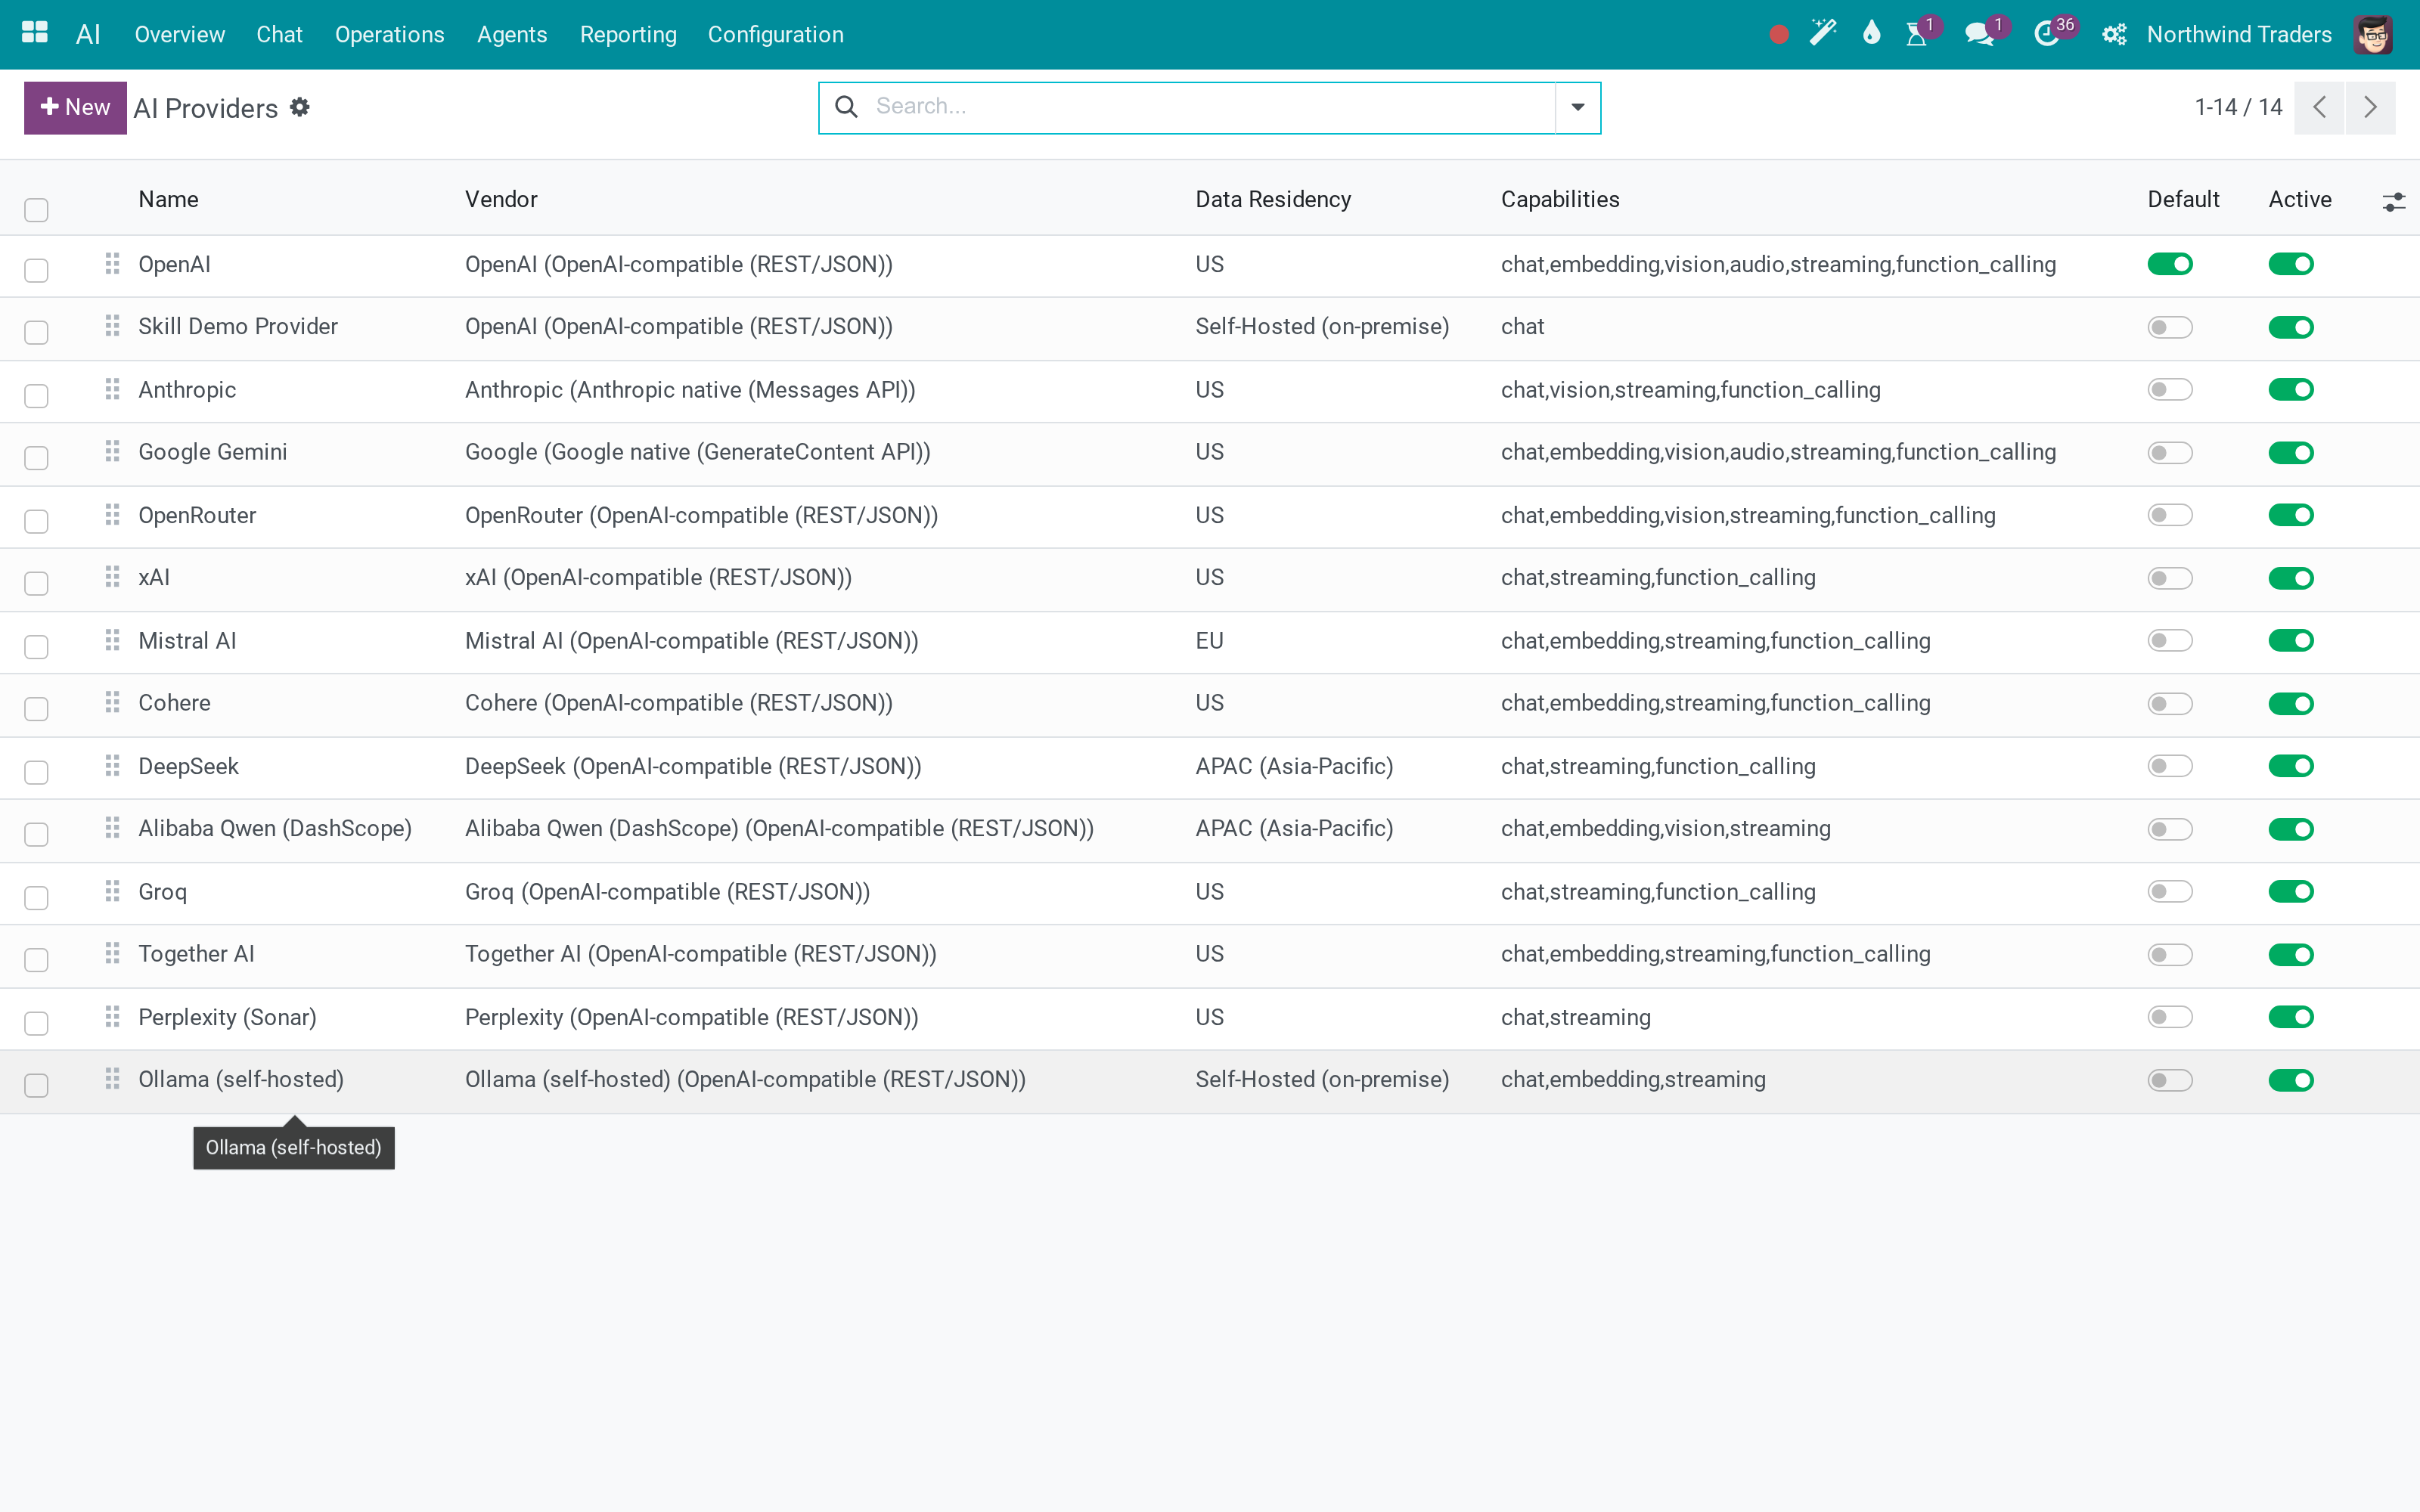2420x1512 pixels.
Task: Open the Together AI provider record
Action: pyautogui.click(x=196, y=954)
